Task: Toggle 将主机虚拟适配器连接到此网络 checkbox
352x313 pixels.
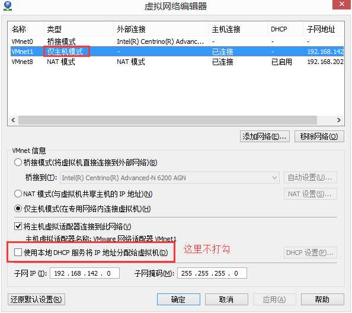Action: pos(18,226)
